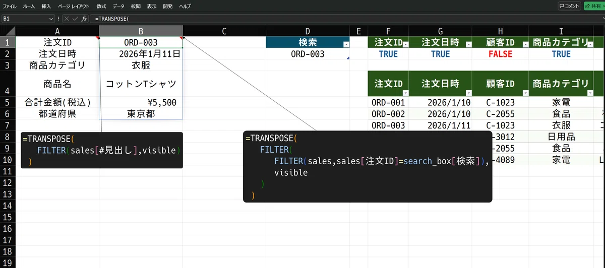605x268 pixels.
Task: Click the green 共有 share button
Action: click(594, 6)
